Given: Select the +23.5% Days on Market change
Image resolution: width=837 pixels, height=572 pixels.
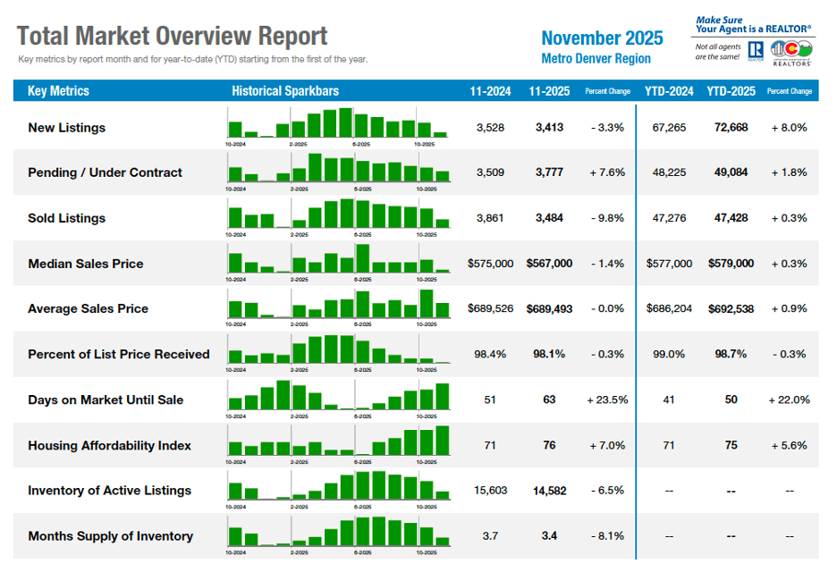Looking at the screenshot, I should click(607, 400).
